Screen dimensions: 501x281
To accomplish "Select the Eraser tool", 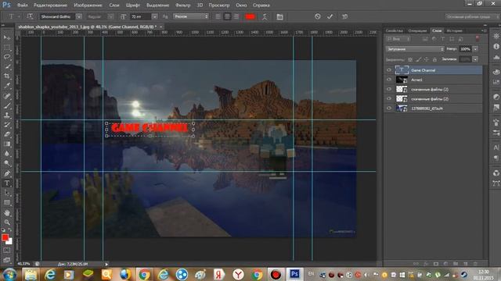I will [7, 134].
